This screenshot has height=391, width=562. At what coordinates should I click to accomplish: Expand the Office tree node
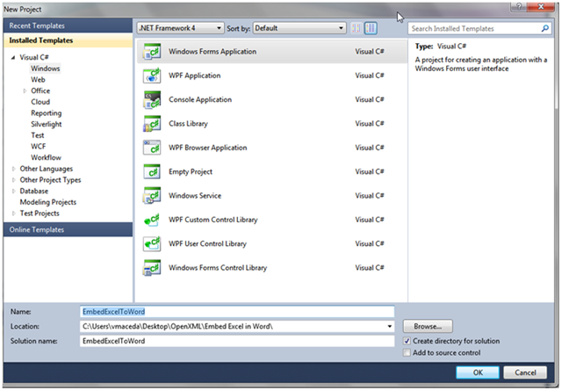click(25, 91)
